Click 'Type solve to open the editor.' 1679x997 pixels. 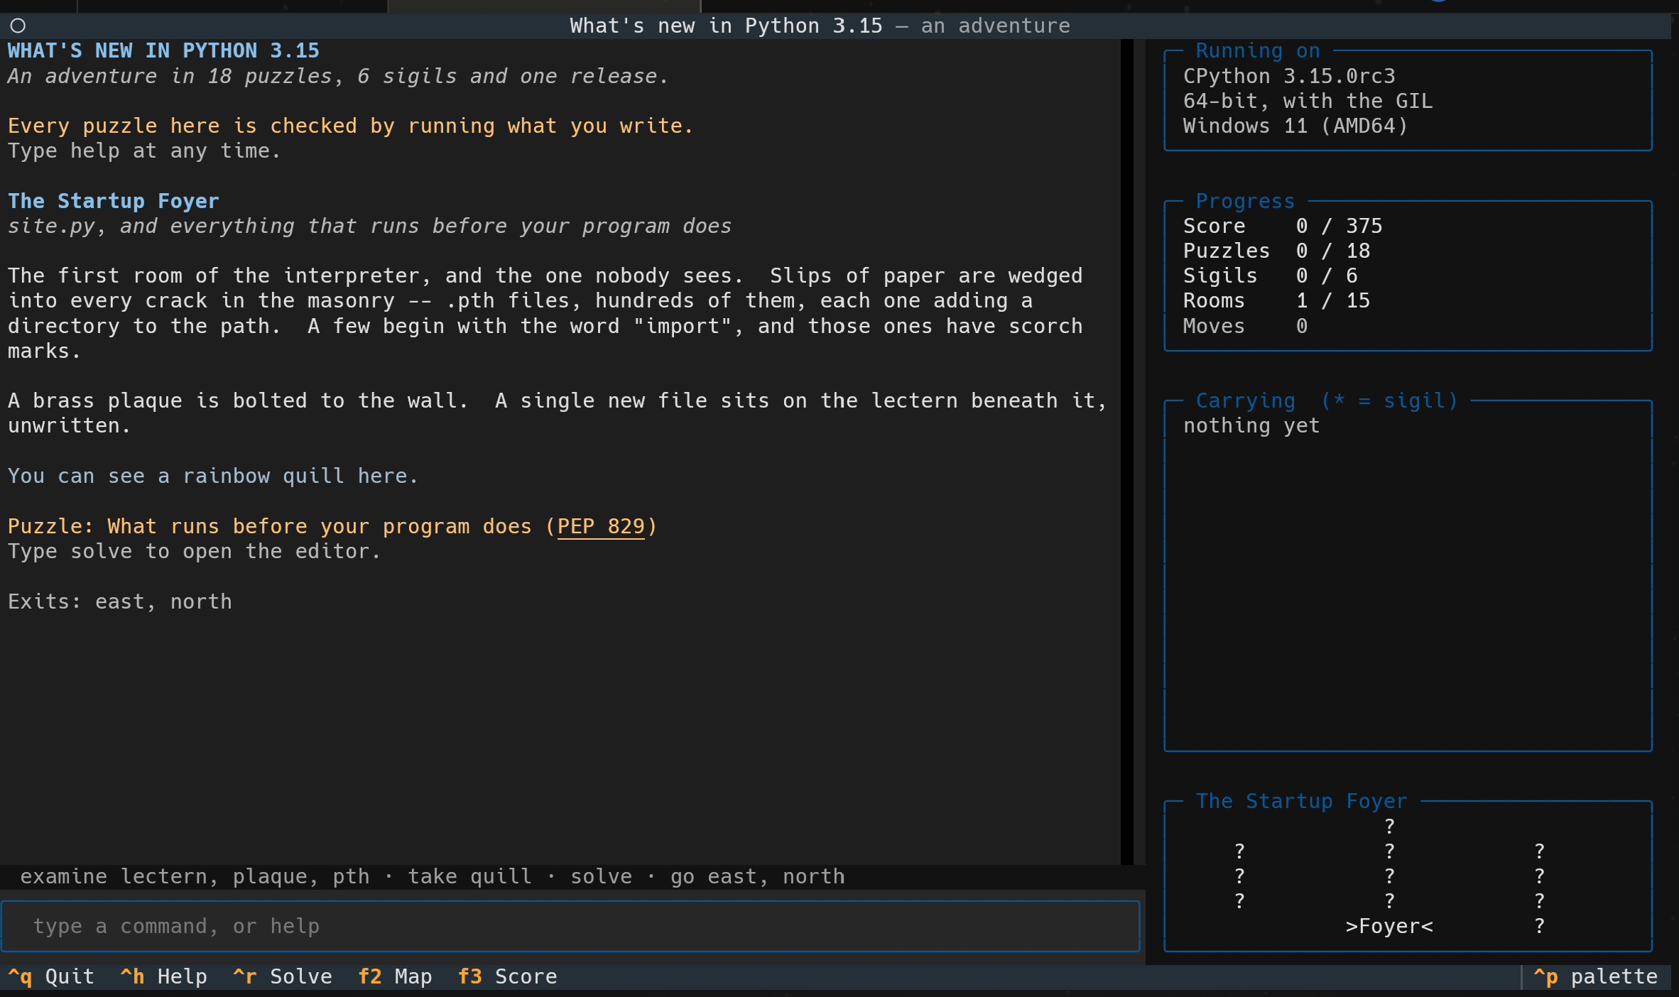(195, 551)
